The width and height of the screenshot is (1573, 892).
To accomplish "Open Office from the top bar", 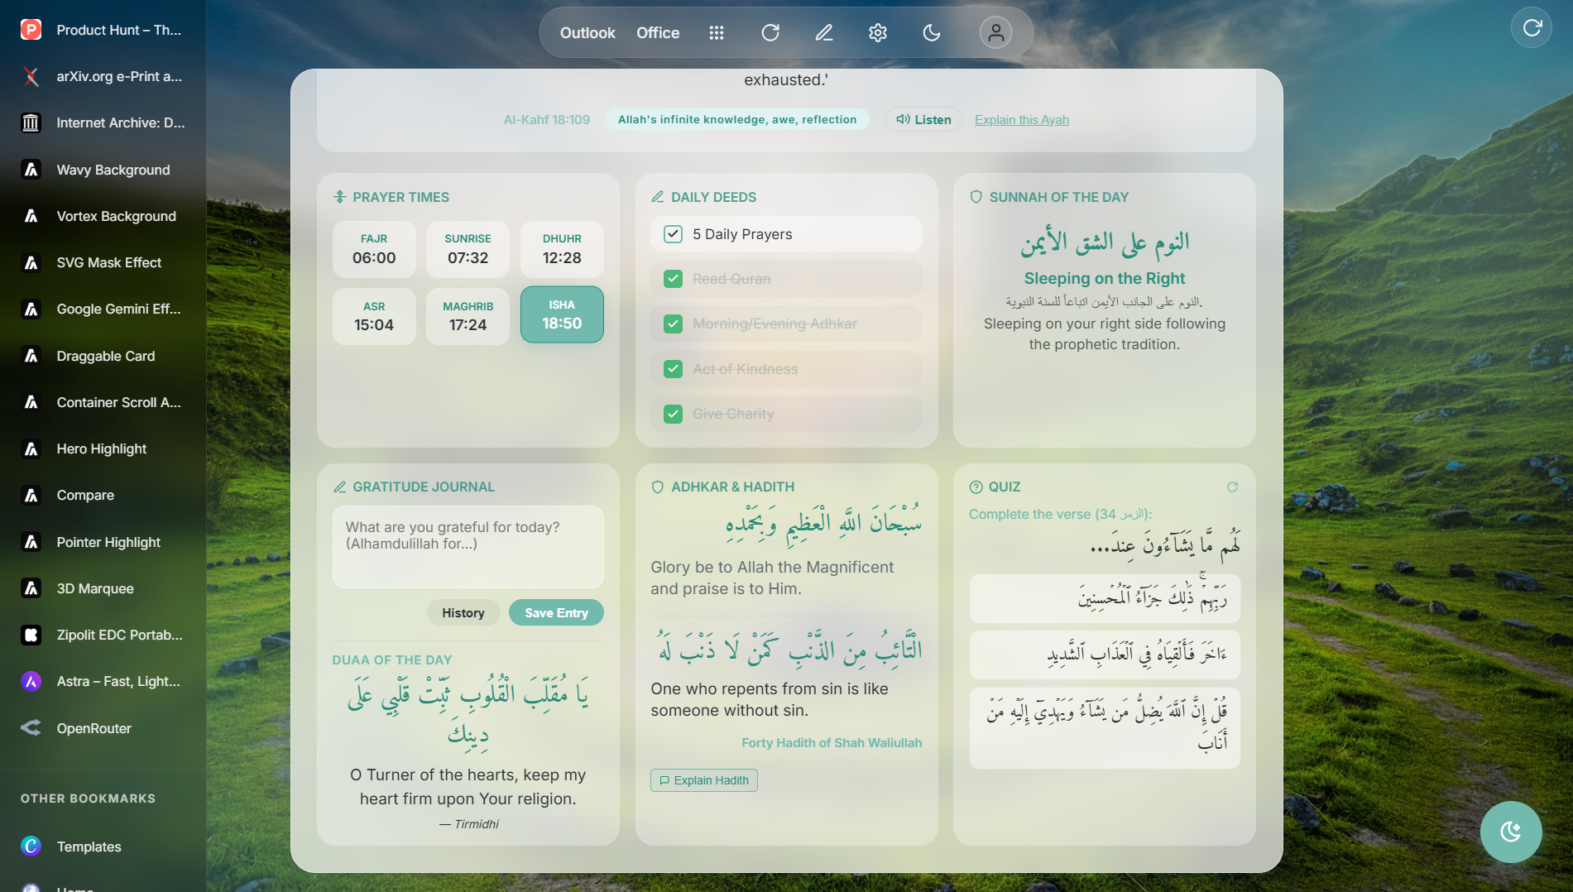I will click(657, 32).
